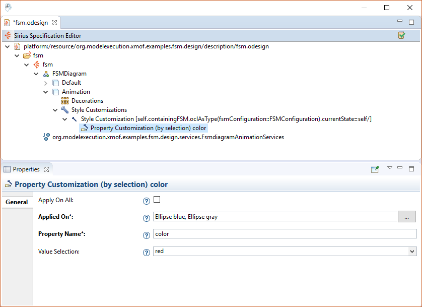Click the Java services extension icon
This screenshot has height=307, width=422.
(x=46, y=137)
